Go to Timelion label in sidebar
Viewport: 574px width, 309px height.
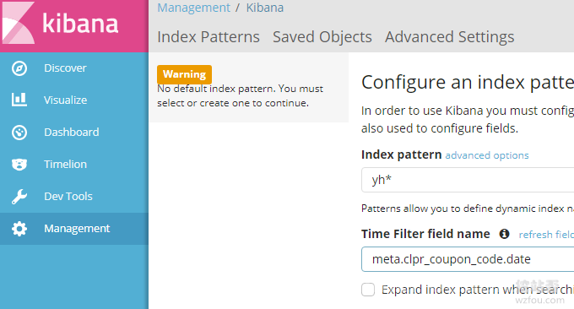(x=65, y=165)
